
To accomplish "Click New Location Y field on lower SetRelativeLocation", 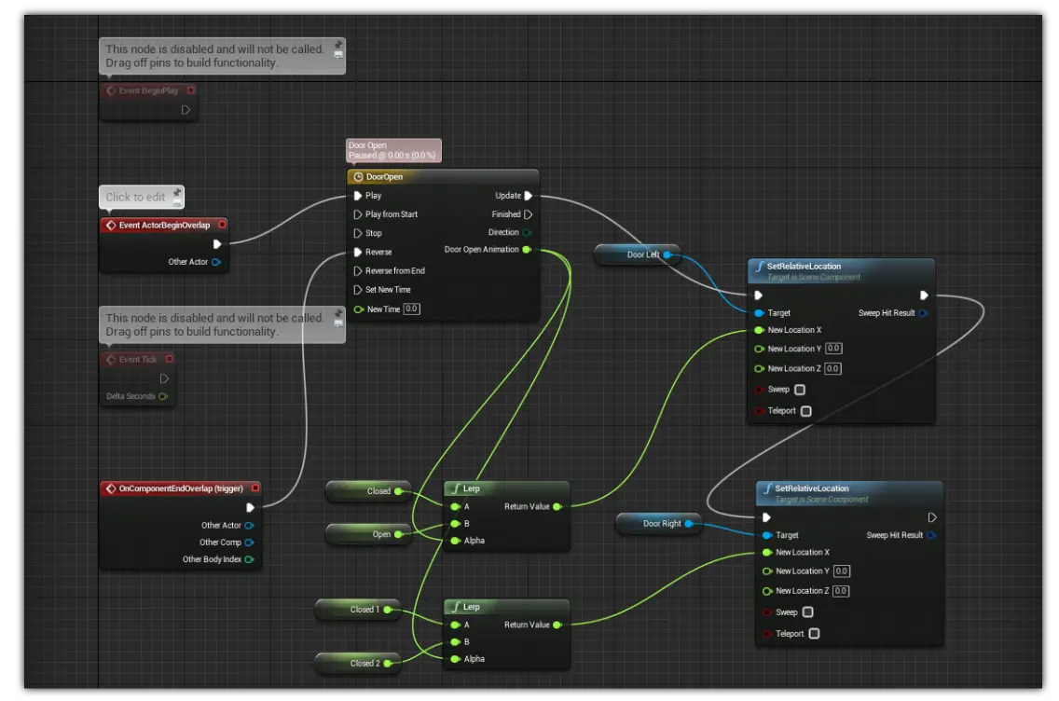I will 842,570.
